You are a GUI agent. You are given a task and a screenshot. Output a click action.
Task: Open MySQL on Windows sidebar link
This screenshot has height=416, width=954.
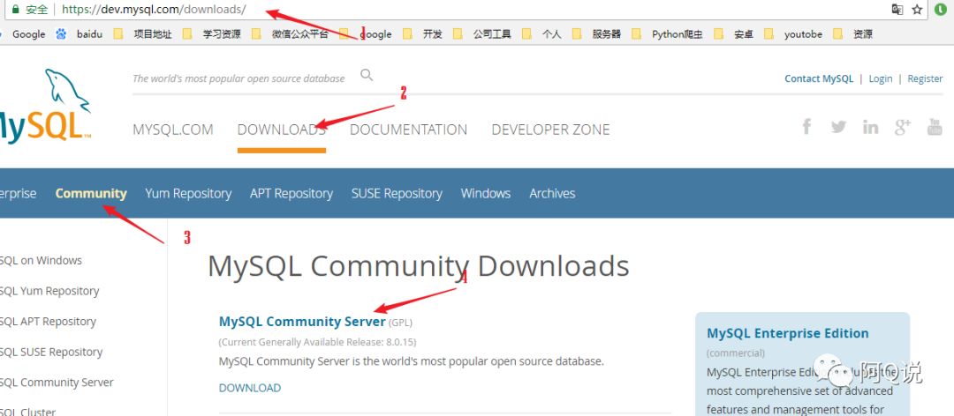(41, 261)
